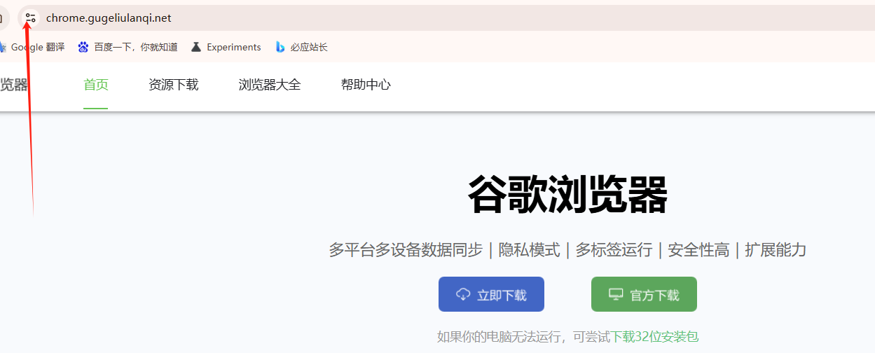Open the 百度一下，你就知道 bookmark
Image resolution: width=875 pixels, height=353 pixels.
128,47
